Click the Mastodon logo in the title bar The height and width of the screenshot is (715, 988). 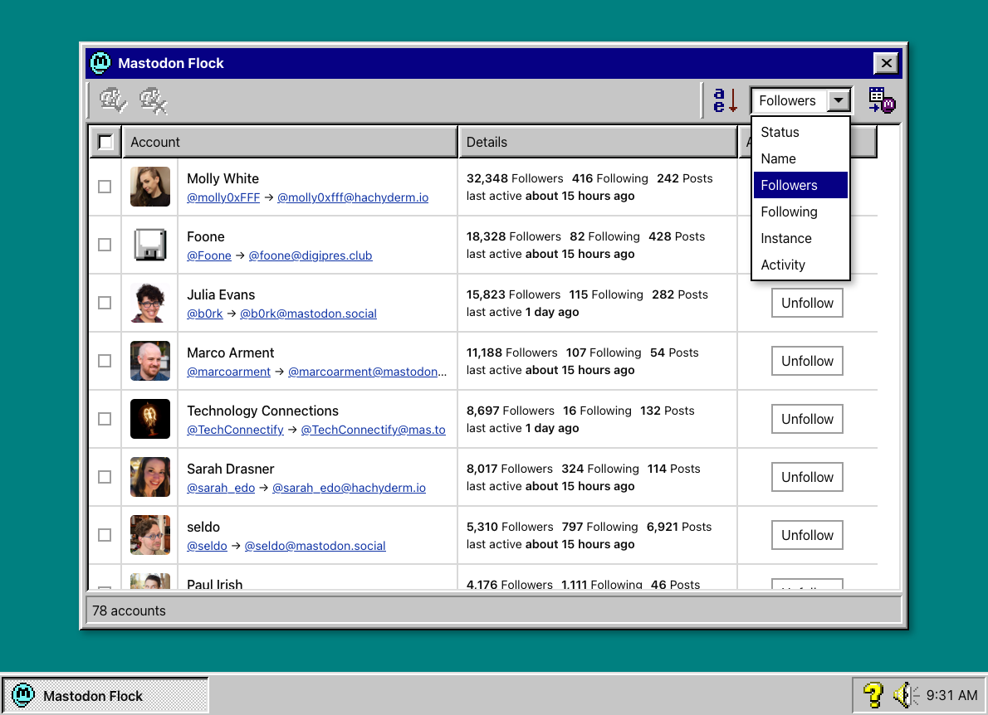[100, 63]
